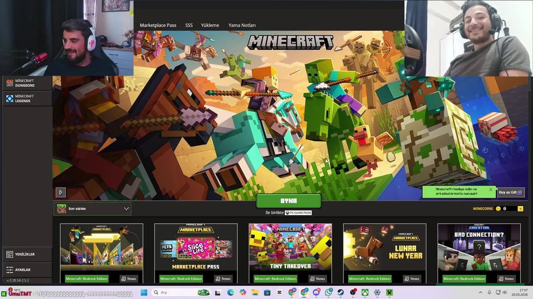Open the Lunar New Year news card
This screenshot has height=299, width=533.
(x=385, y=247)
